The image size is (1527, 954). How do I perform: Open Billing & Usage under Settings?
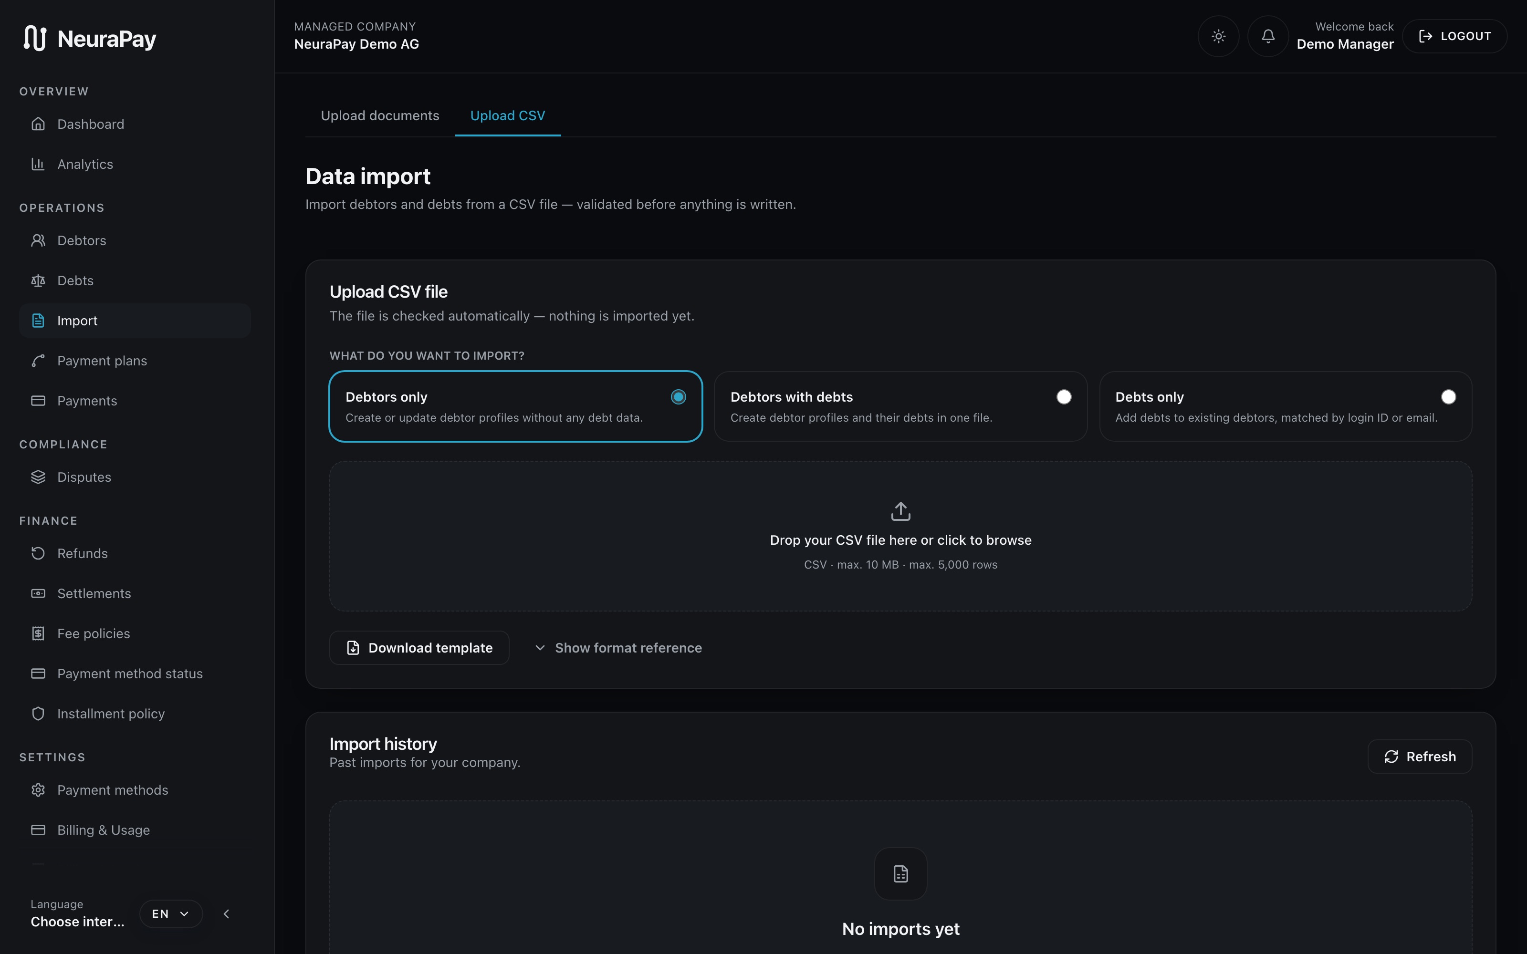coord(135,830)
